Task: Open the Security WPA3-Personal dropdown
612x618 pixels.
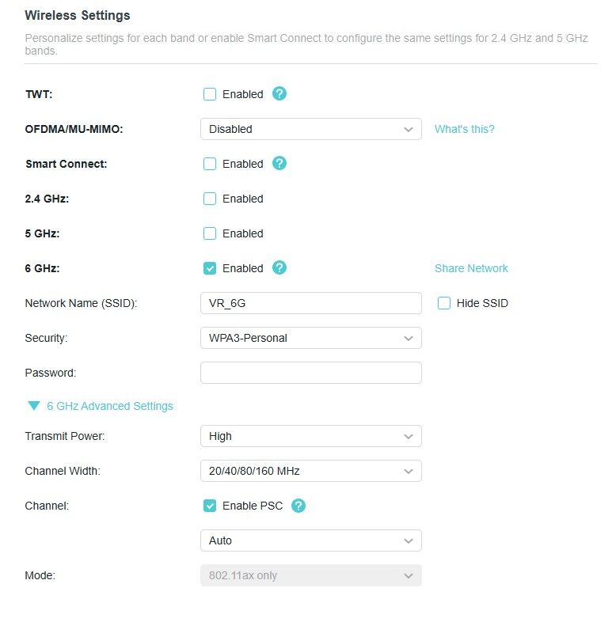Action: (x=310, y=338)
